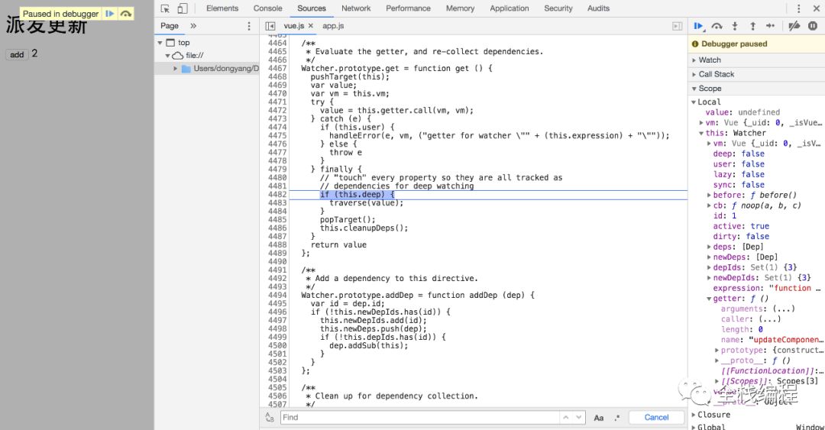Screen dimensions: 825x430
Task: Expand the prototype: {construct… entry
Action: [717, 350]
